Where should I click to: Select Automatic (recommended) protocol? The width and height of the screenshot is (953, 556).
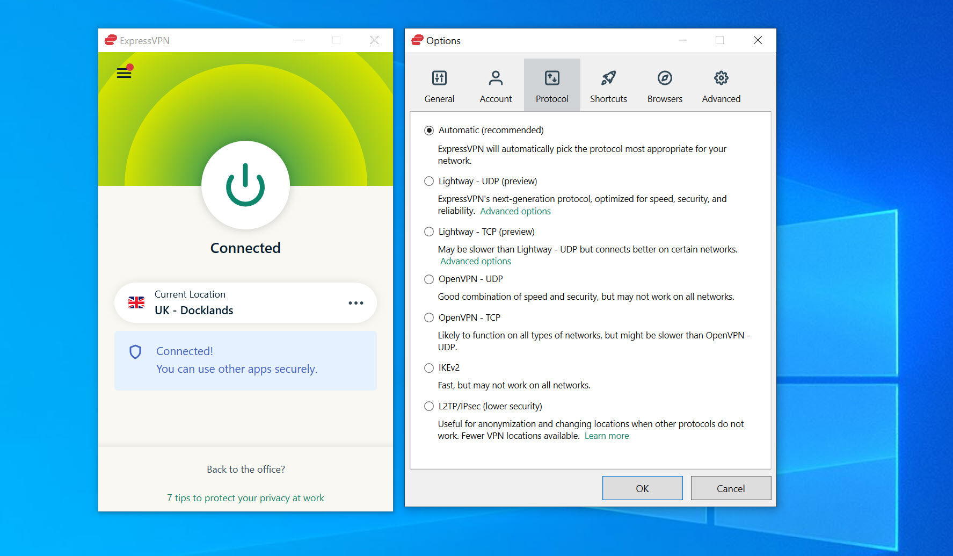pyautogui.click(x=429, y=131)
